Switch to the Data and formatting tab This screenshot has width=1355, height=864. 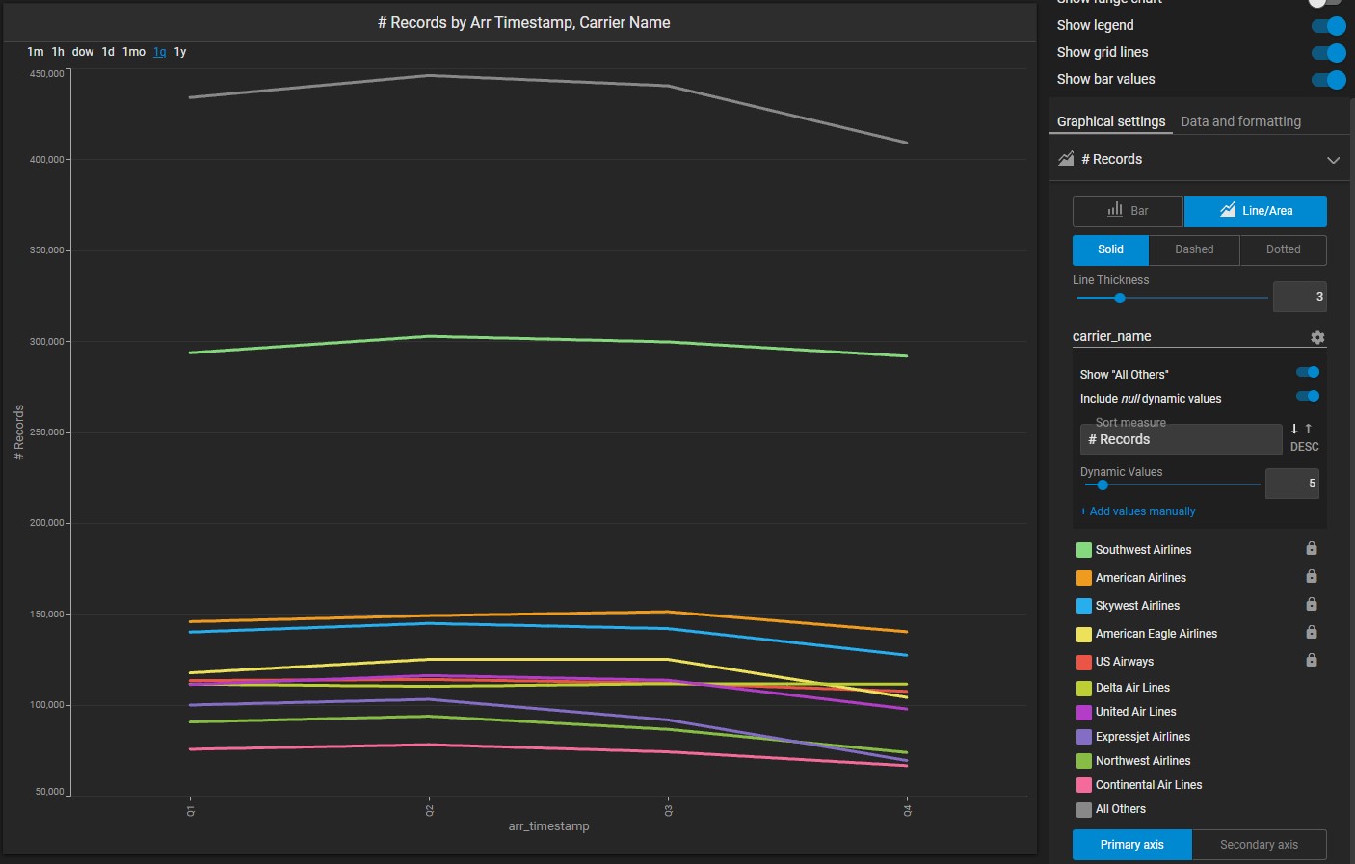1240,121
